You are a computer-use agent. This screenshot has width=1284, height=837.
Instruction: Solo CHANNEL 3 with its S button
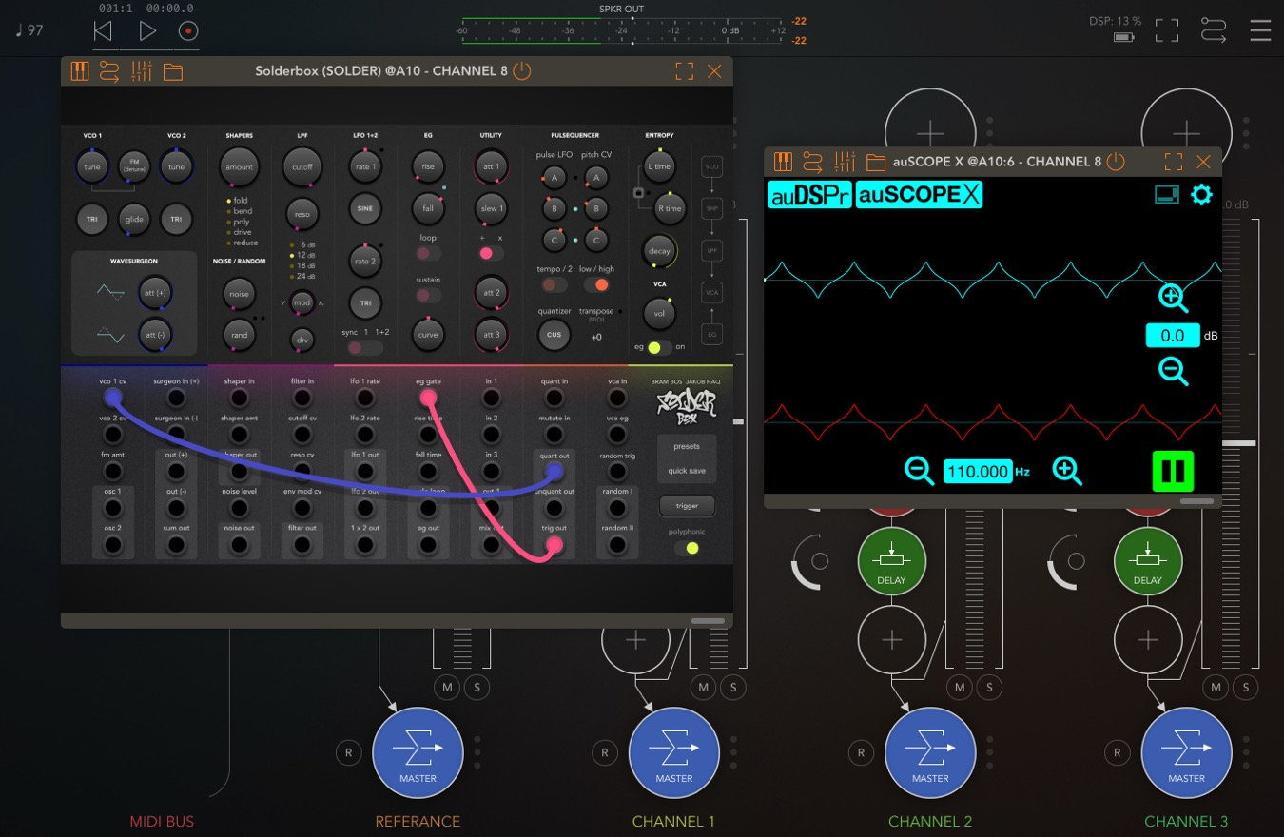(x=1245, y=687)
